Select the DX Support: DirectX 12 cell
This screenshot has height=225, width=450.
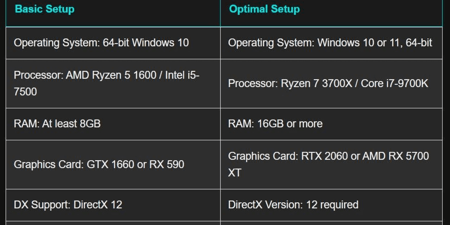point(113,205)
